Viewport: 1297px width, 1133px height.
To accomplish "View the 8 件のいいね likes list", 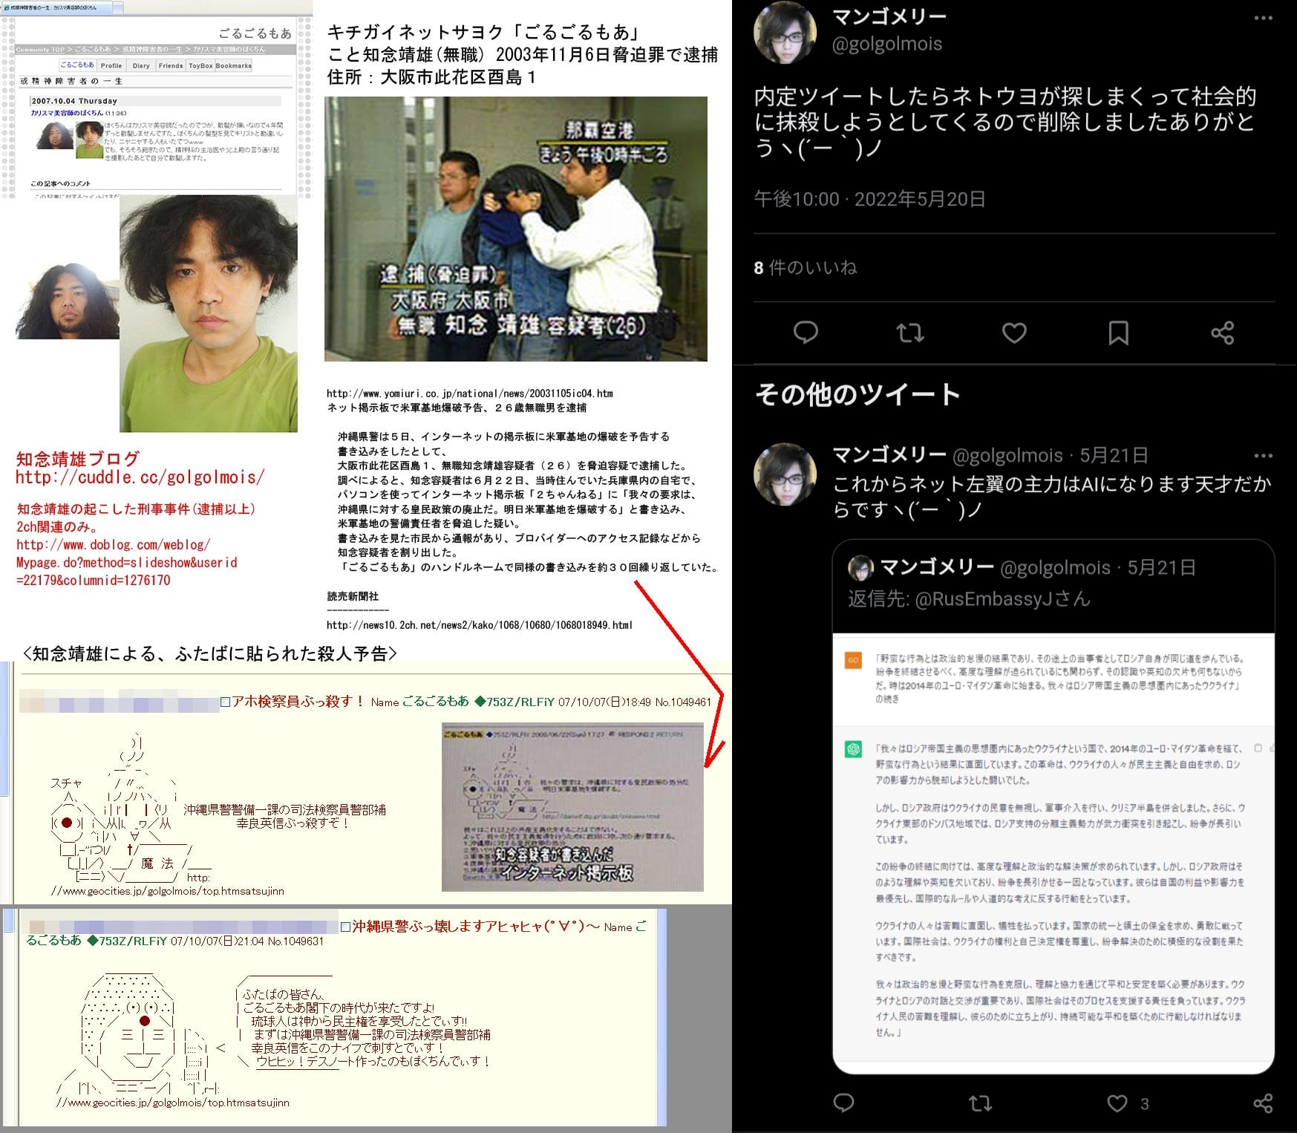I will [x=806, y=267].
